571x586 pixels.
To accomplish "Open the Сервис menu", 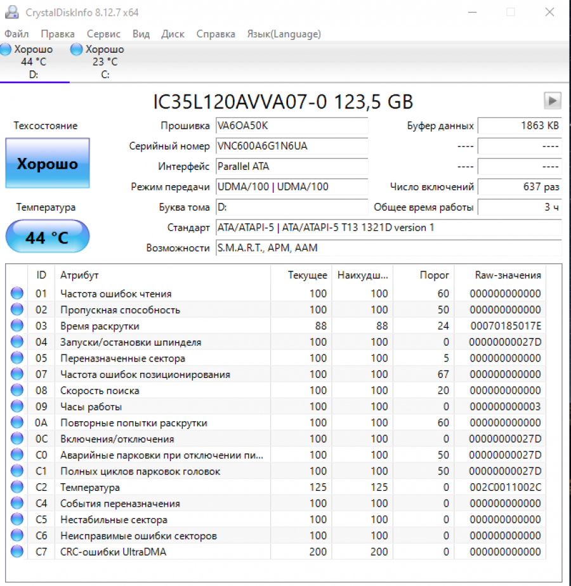I will (104, 34).
